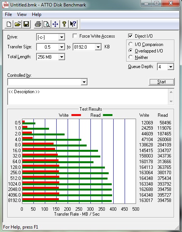Click the 1024.0 row label in chart

(14, 184)
